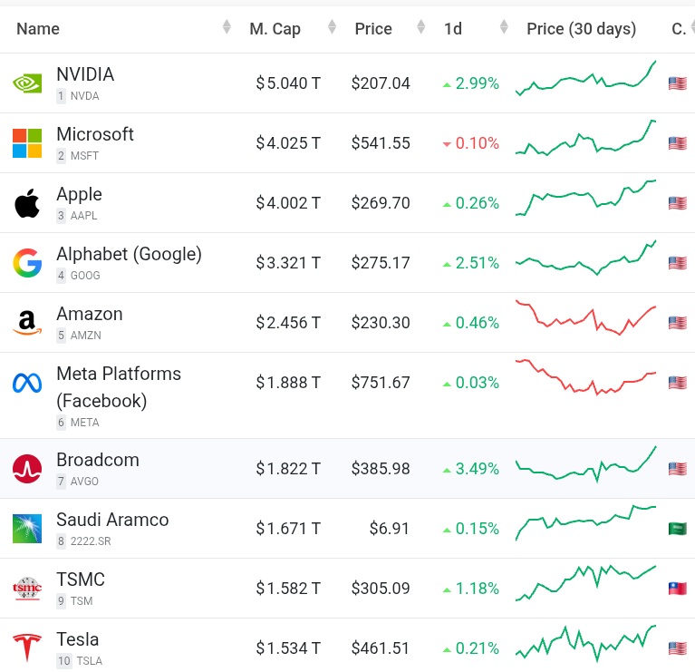Image resolution: width=695 pixels, height=672 pixels.
Task: Click the Saudi Aramco logo
Action: [x=27, y=529]
